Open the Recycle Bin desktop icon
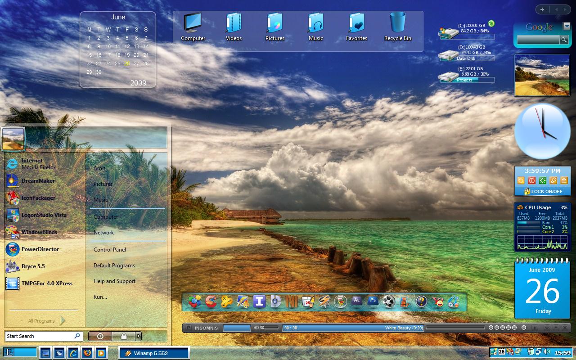The image size is (576, 360). 397,27
